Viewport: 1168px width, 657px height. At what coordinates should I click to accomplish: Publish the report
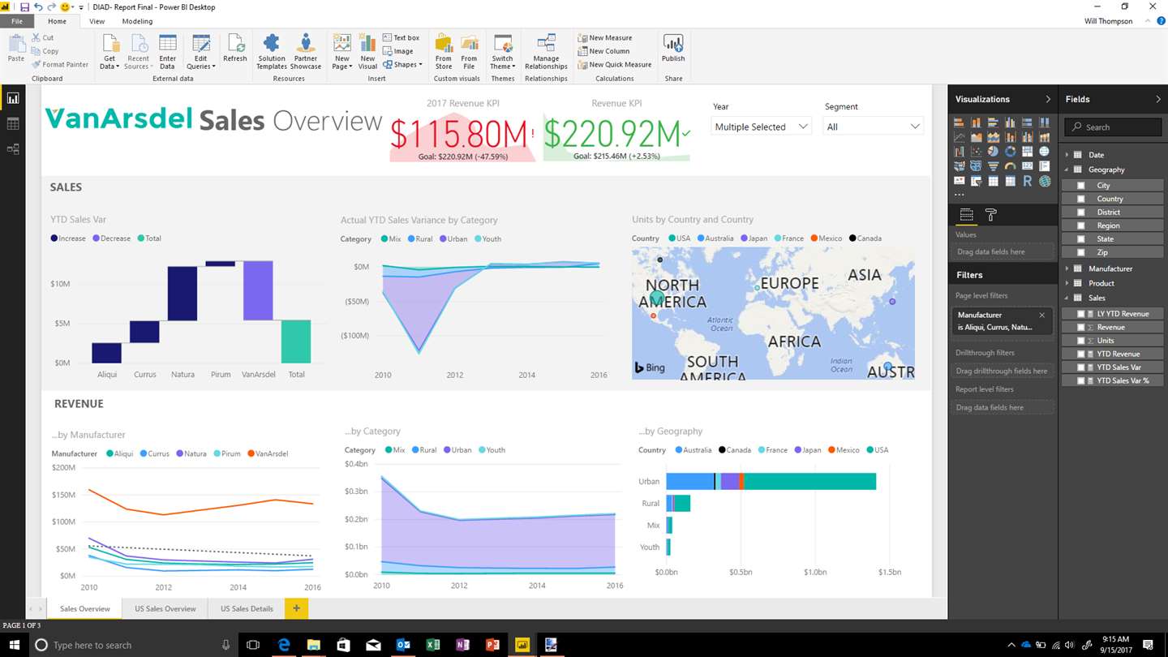673,48
